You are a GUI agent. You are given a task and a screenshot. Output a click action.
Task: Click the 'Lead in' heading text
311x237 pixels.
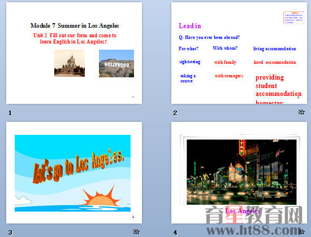[x=190, y=26]
